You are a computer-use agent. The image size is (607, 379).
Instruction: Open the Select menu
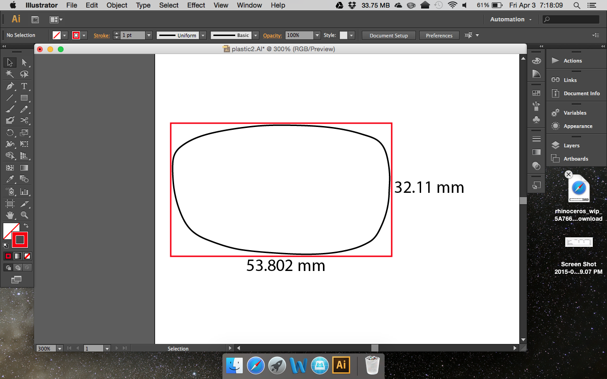(x=169, y=5)
